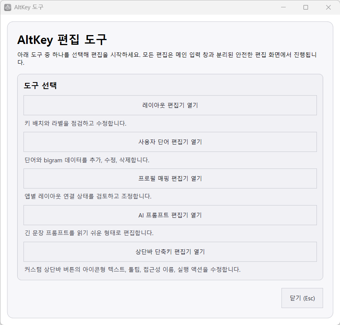Close the window with the X button
The width and height of the screenshot is (340, 325).
pyautogui.click(x=328, y=7)
